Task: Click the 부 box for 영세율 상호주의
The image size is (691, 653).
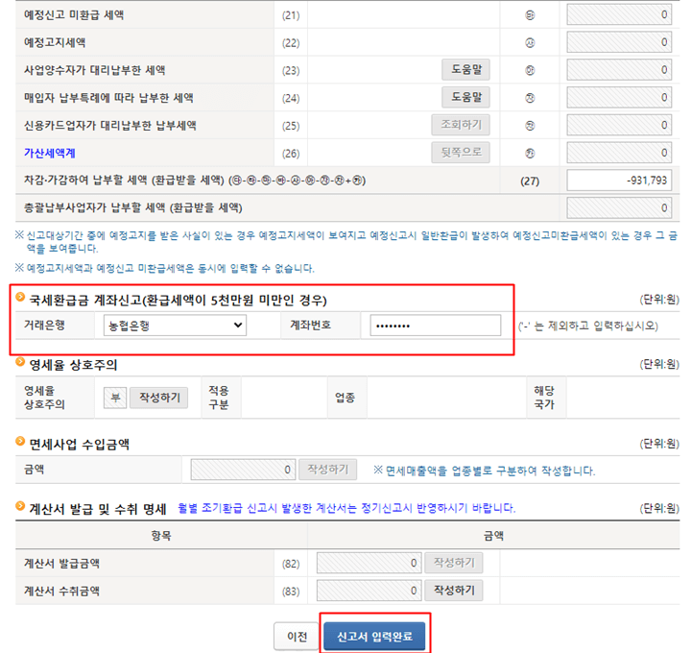Action: click(115, 398)
